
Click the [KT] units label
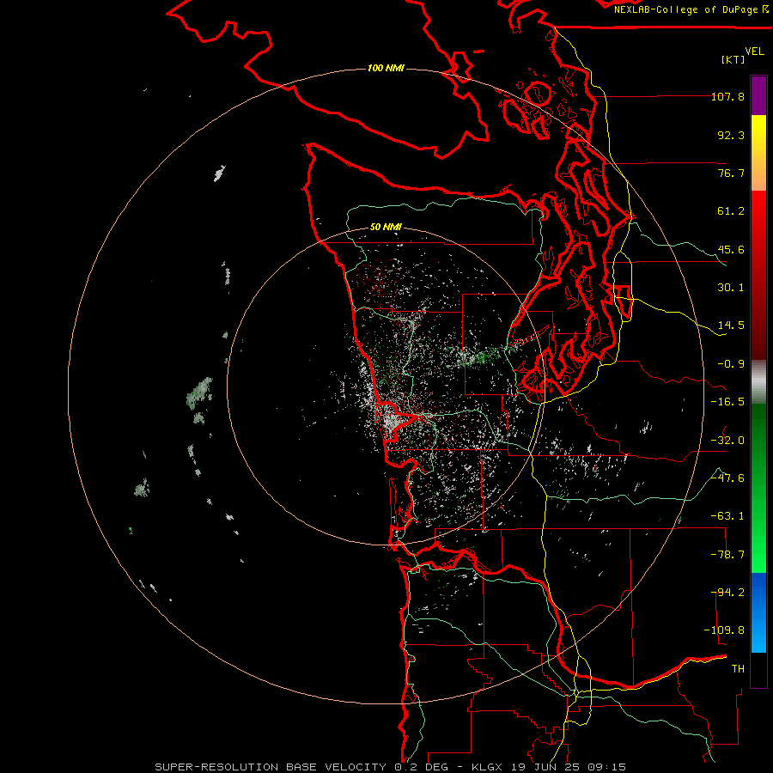pos(733,59)
